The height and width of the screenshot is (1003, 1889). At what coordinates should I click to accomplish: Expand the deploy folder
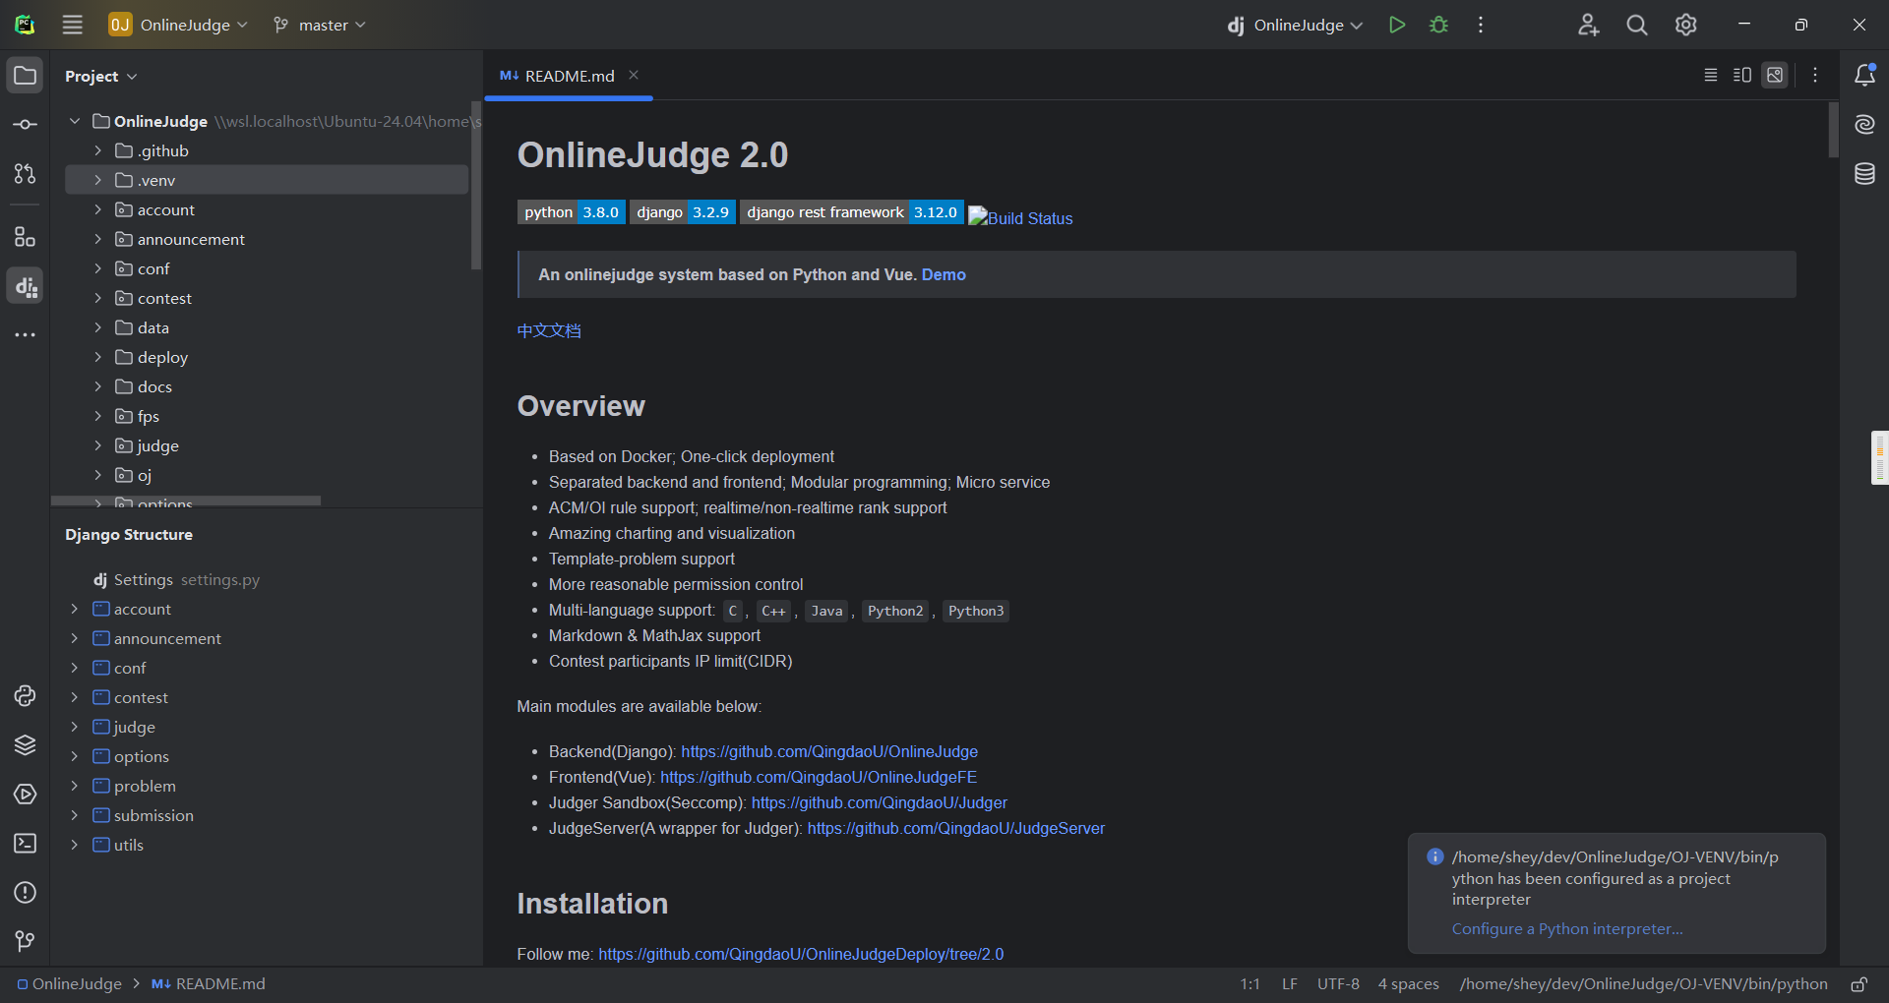[97, 357]
